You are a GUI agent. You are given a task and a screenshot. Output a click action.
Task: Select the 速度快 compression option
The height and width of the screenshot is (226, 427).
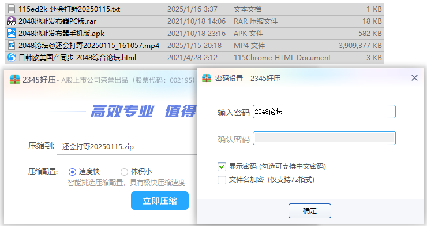[x=72, y=172]
